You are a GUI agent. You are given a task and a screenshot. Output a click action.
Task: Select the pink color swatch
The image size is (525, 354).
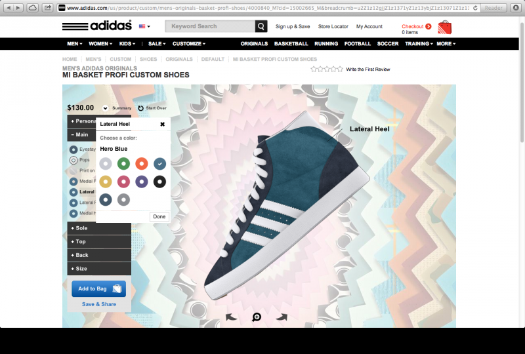point(123,182)
